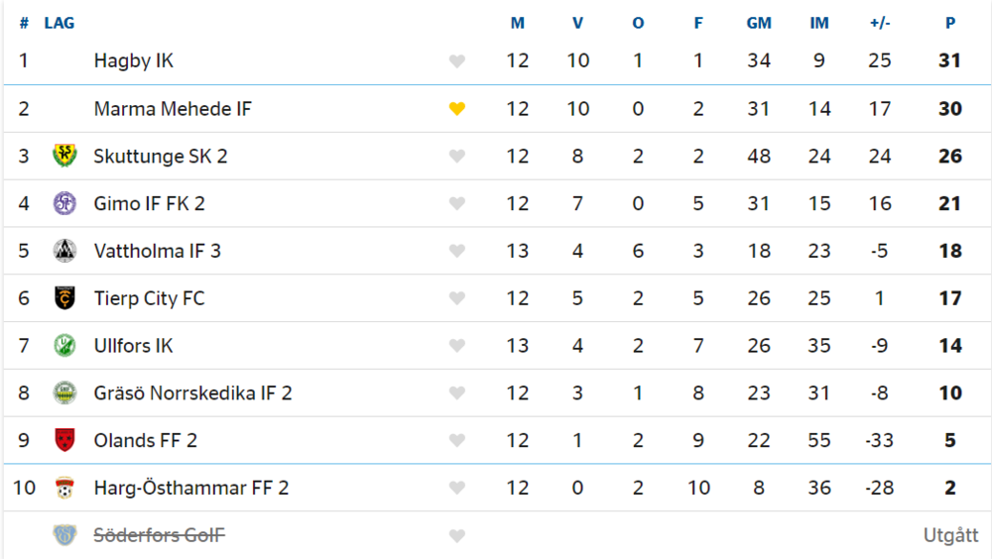
Task: Click the Gräsö Norrskedika IF 2 emblem
Action: 64,392
